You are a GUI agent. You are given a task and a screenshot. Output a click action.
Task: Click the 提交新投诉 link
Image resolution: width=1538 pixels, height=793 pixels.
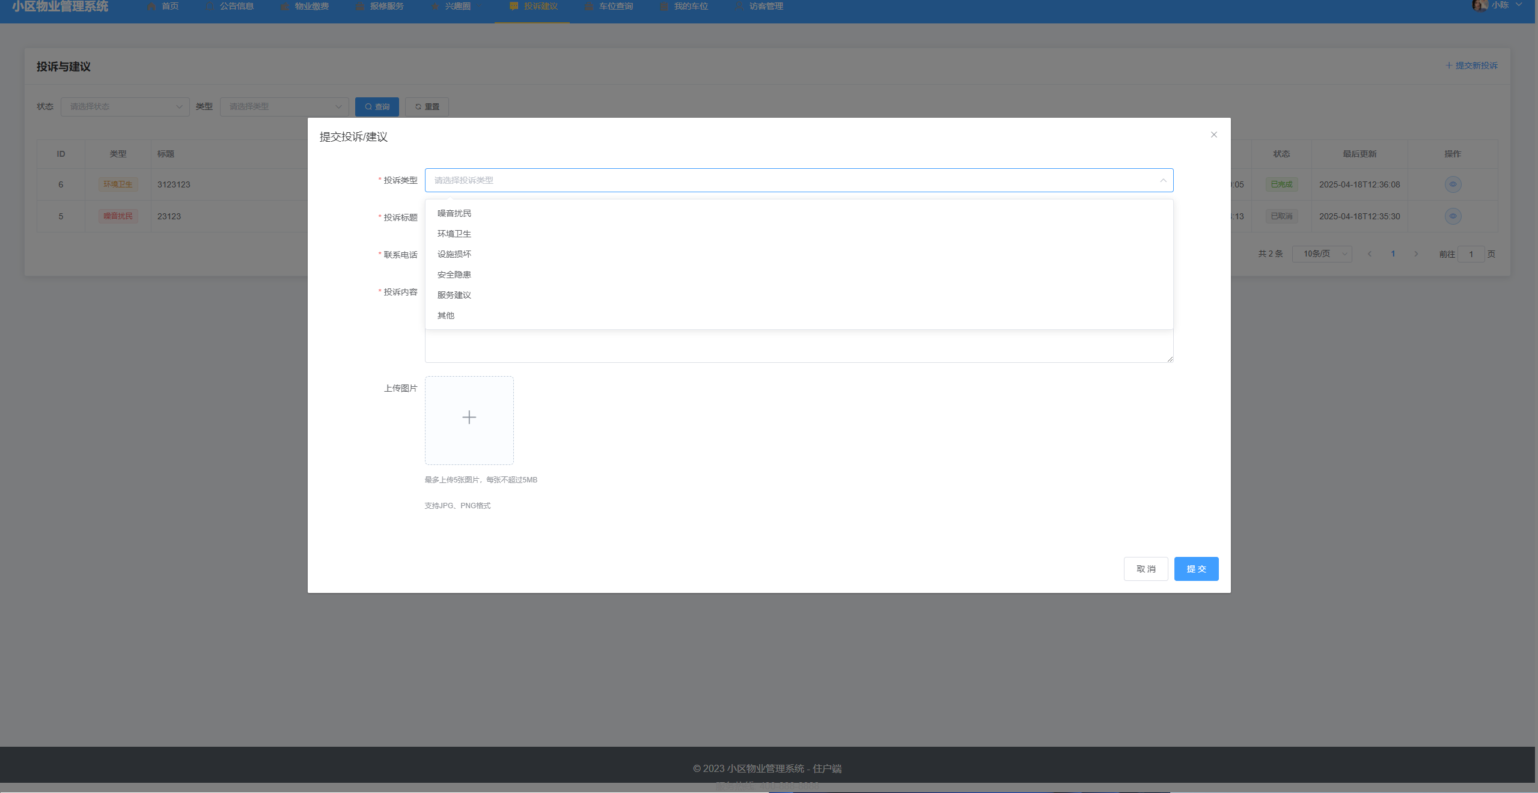click(1471, 65)
